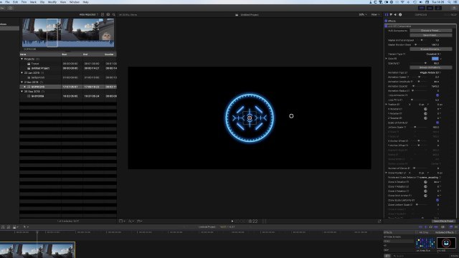Viewport: 459px width, 258px height.
Task: Adjust the Uniform Scale slider
Action: [415, 128]
